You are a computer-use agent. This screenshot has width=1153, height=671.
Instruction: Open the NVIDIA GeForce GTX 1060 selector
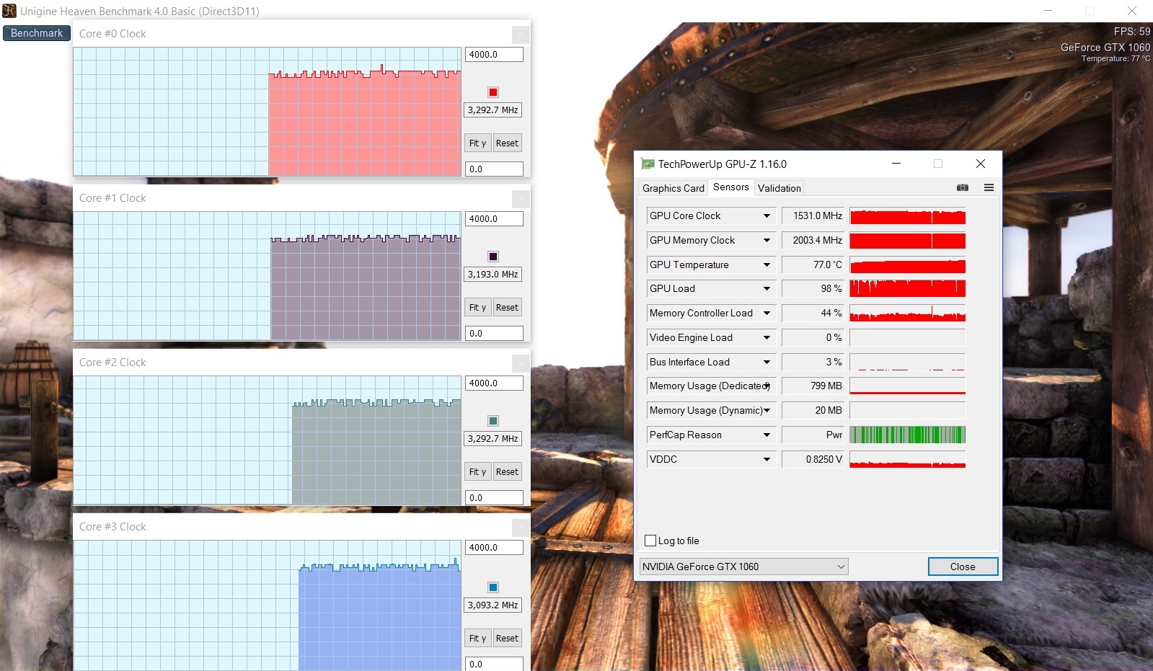[743, 566]
